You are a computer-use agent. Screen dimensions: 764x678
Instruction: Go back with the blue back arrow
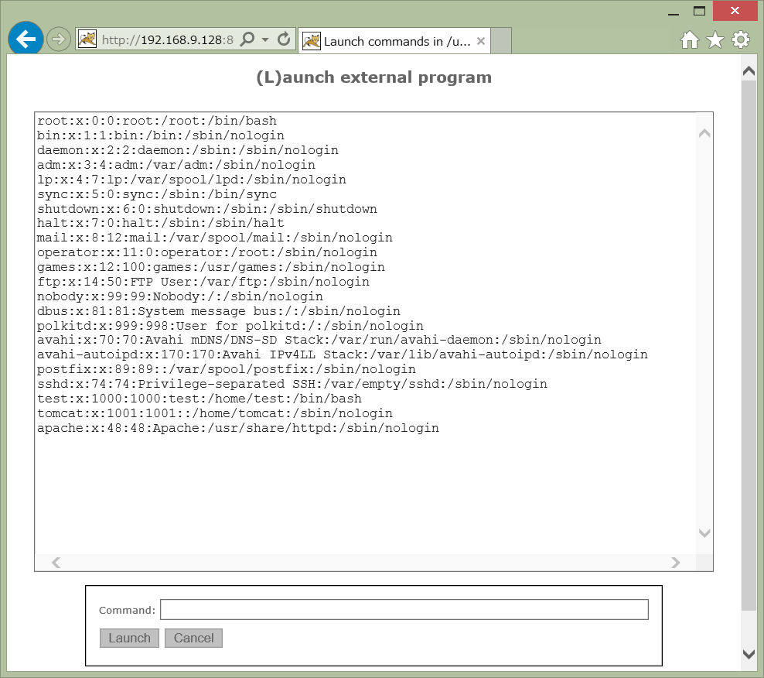(26, 39)
